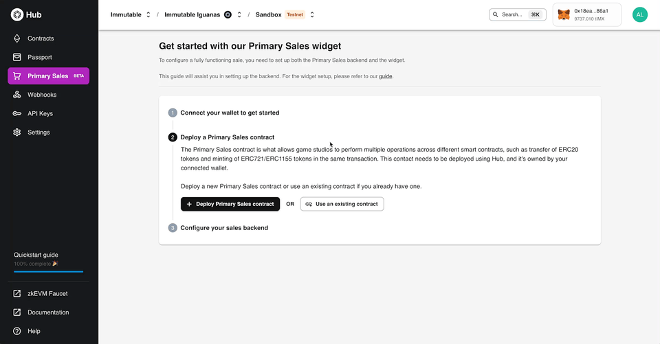Click the Quickstart guide progress bar
Viewport: 660px width, 344px height.
(48, 271)
